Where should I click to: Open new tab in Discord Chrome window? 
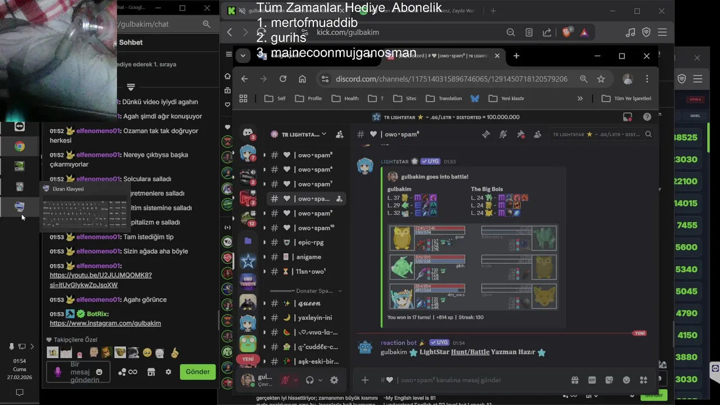[516, 56]
